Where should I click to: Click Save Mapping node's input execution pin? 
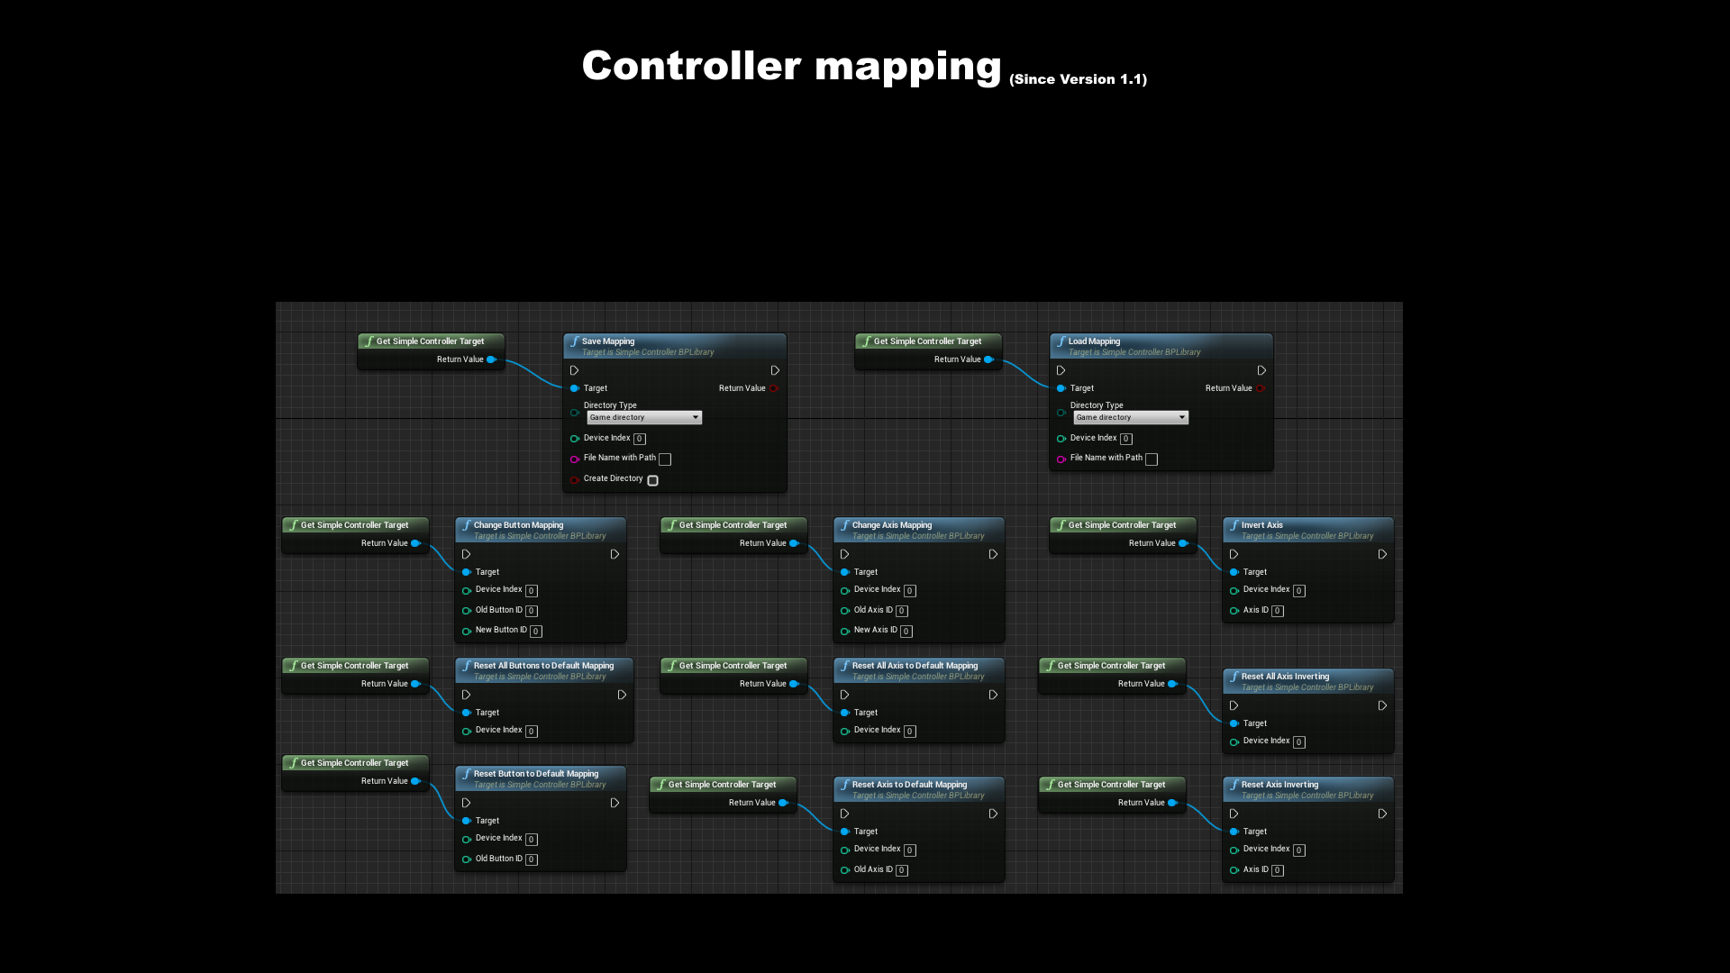[574, 370]
